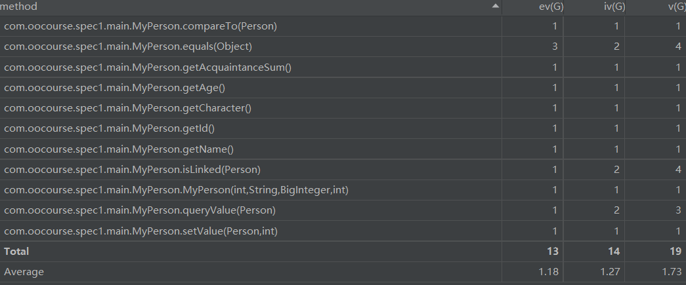The image size is (686, 285).
Task: Select the MyPerson.queryValue(Person) row
Action: pyautogui.click(x=343, y=211)
